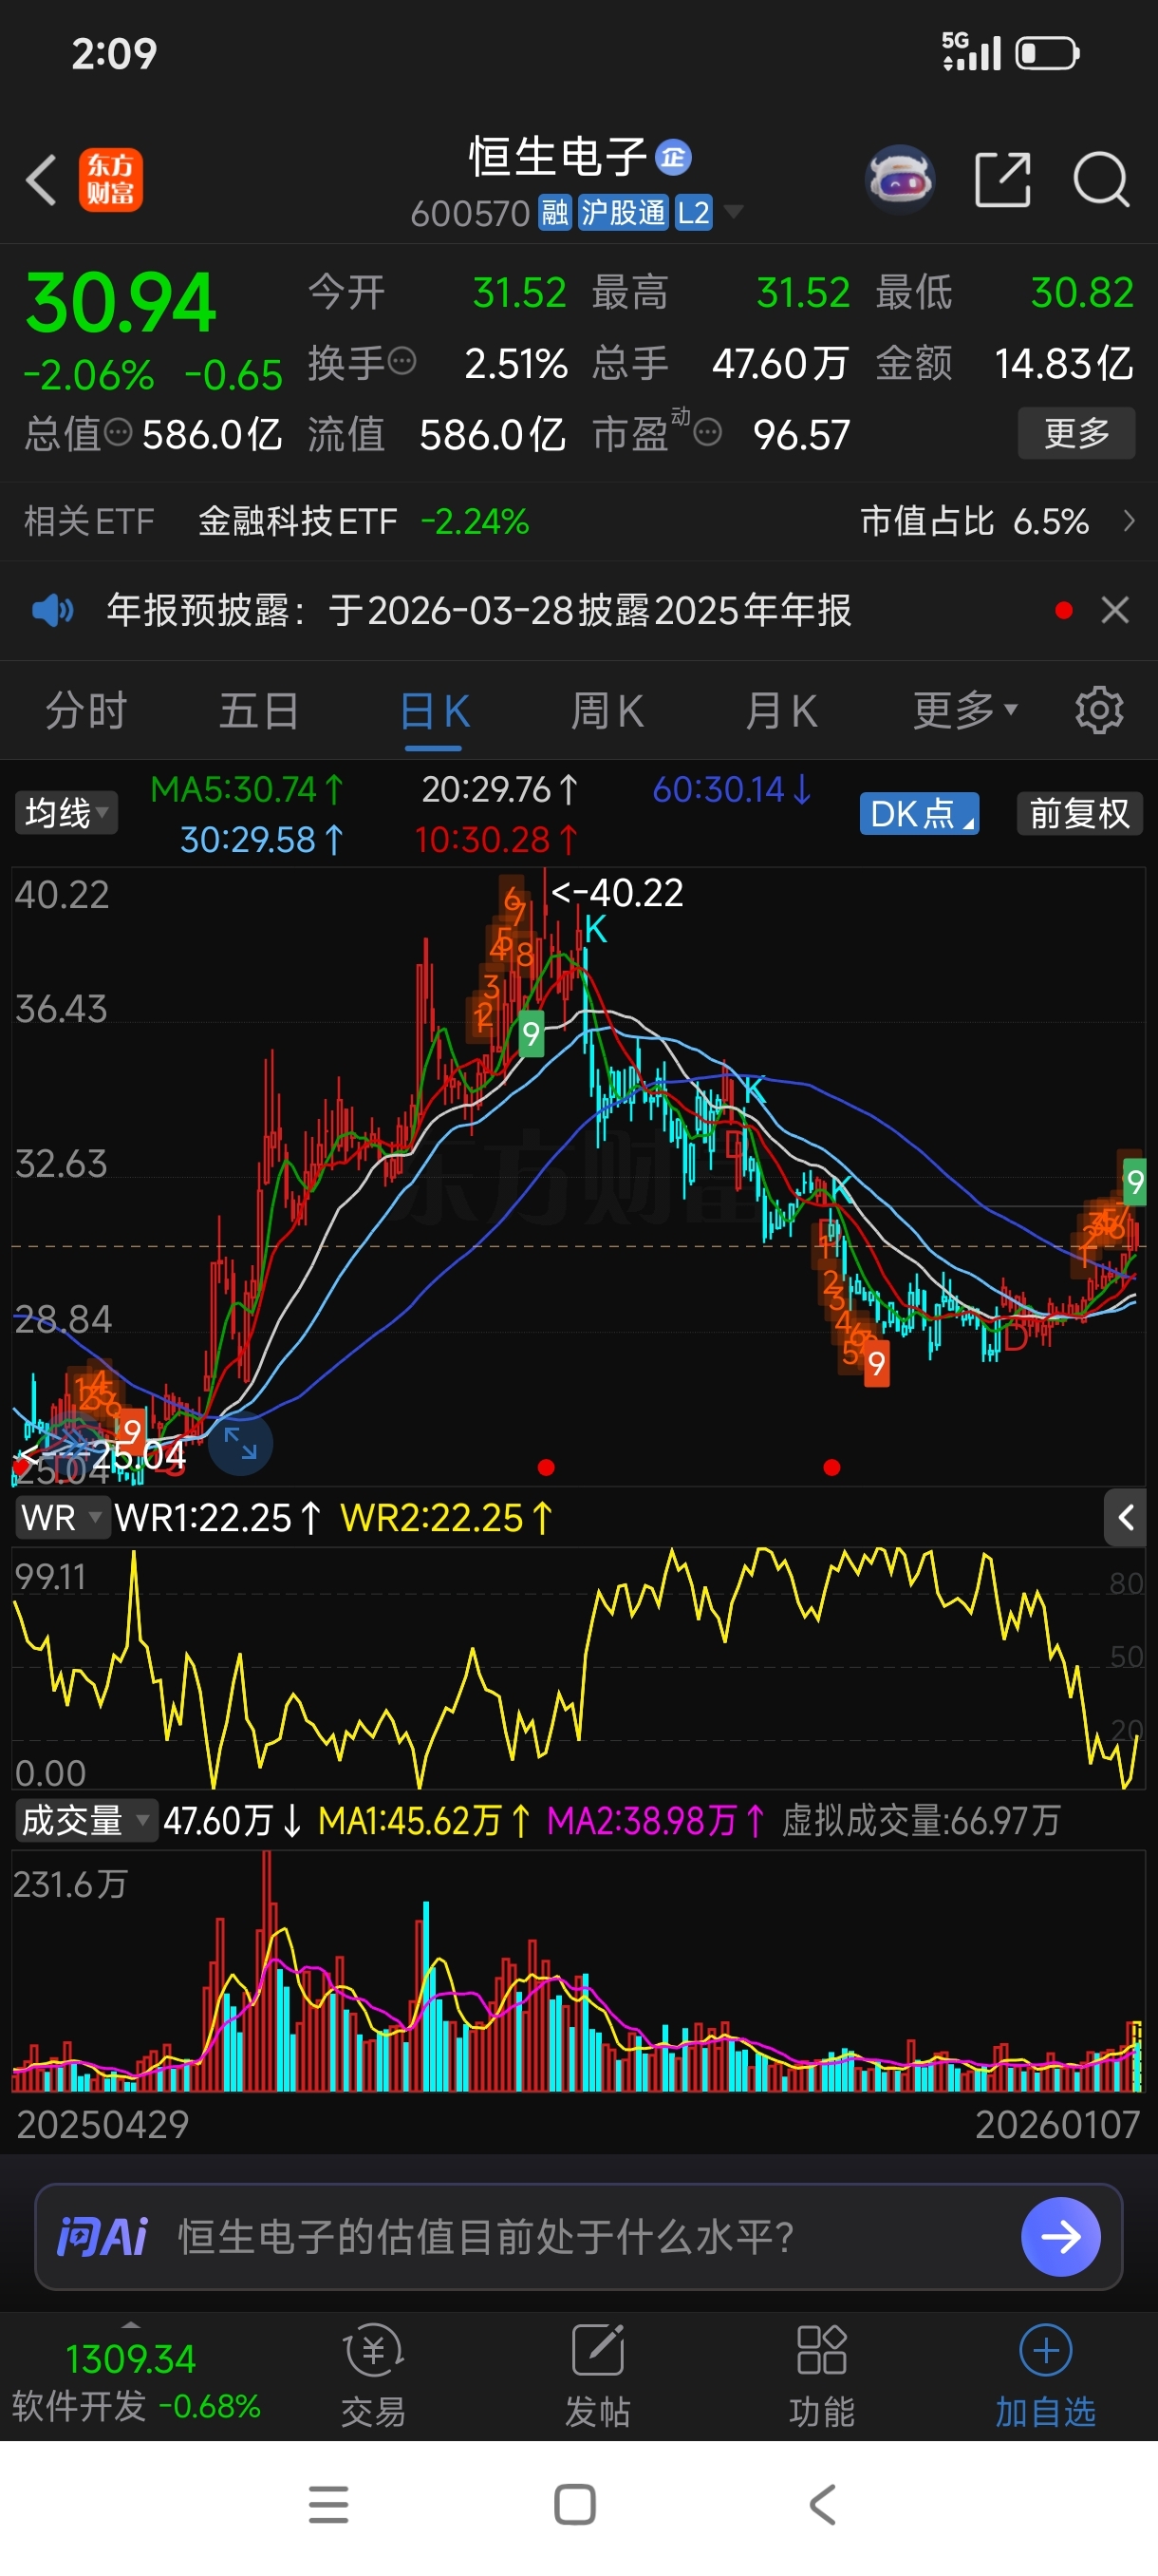
Task: Open 均线 indicator dropdown
Action: point(65,813)
